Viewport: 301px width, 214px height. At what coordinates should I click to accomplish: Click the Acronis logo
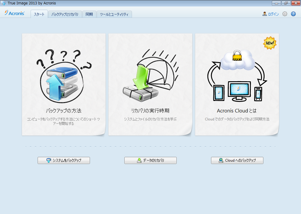coord(15,13)
